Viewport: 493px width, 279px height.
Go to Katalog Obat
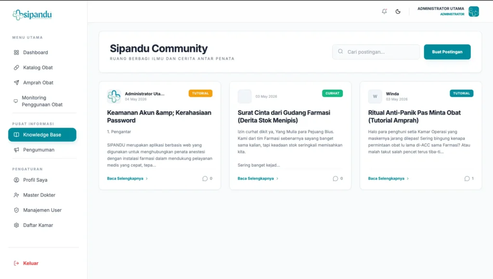click(x=42, y=67)
